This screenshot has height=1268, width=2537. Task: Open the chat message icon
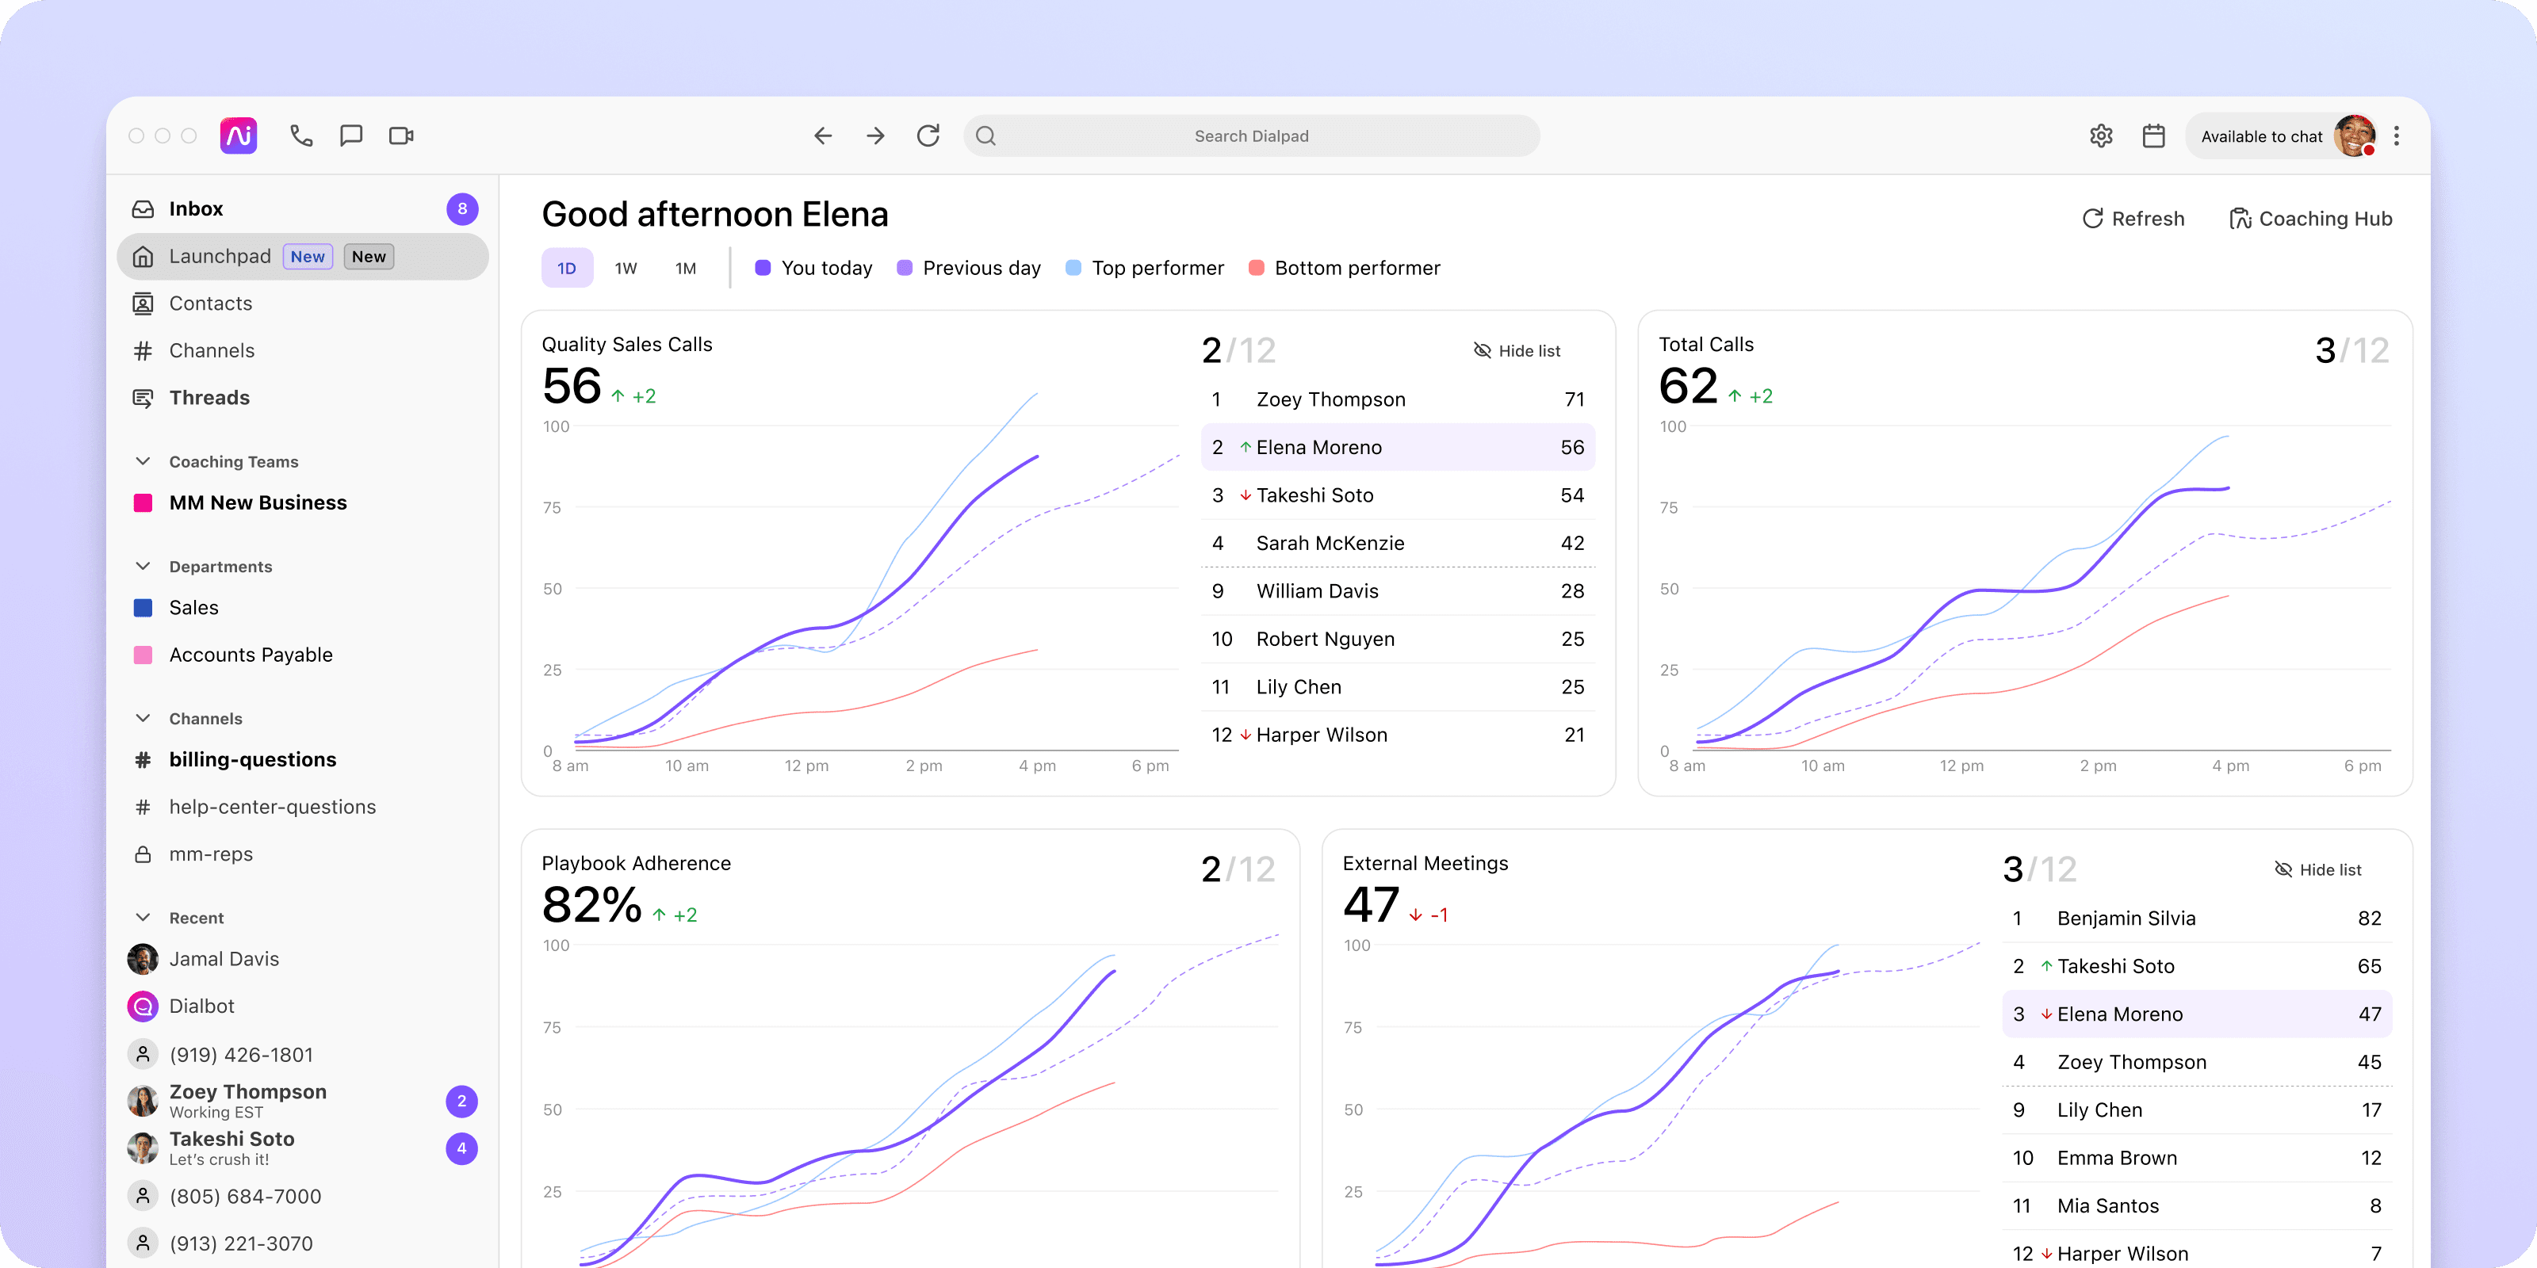pos(350,136)
